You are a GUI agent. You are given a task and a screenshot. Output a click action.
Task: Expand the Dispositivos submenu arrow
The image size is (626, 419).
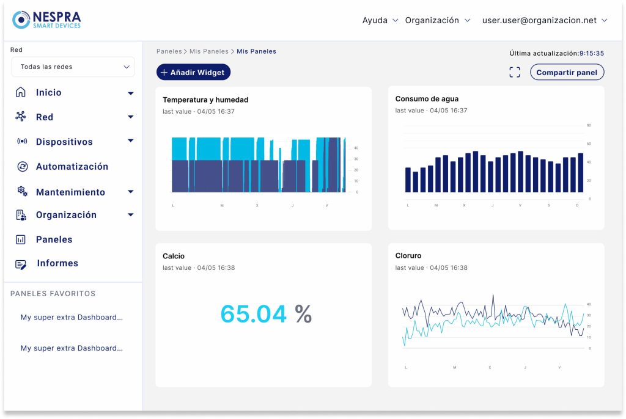tap(131, 141)
